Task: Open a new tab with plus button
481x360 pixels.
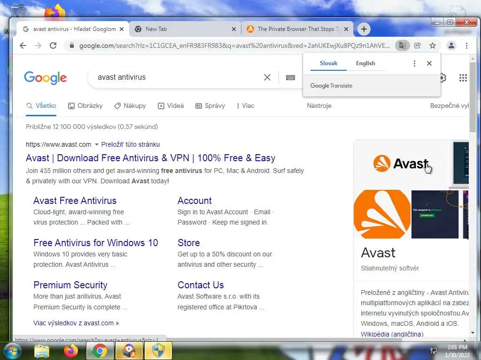Action: 364,29
